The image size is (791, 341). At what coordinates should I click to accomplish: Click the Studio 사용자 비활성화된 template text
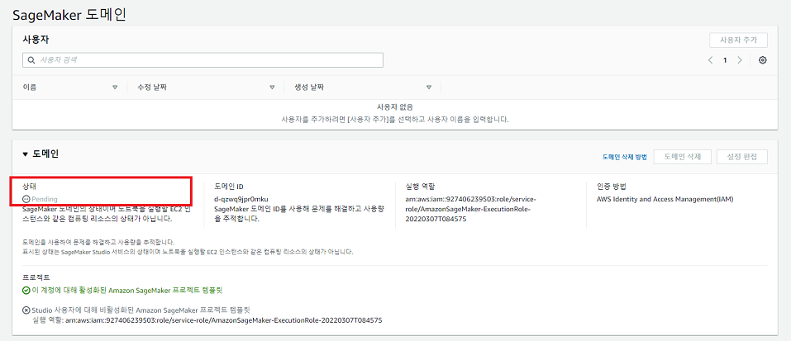(x=141, y=310)
